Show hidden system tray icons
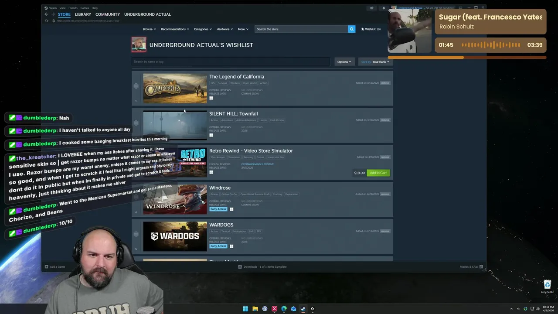Viewport: 558px width, 314px height. click(511, 309)
